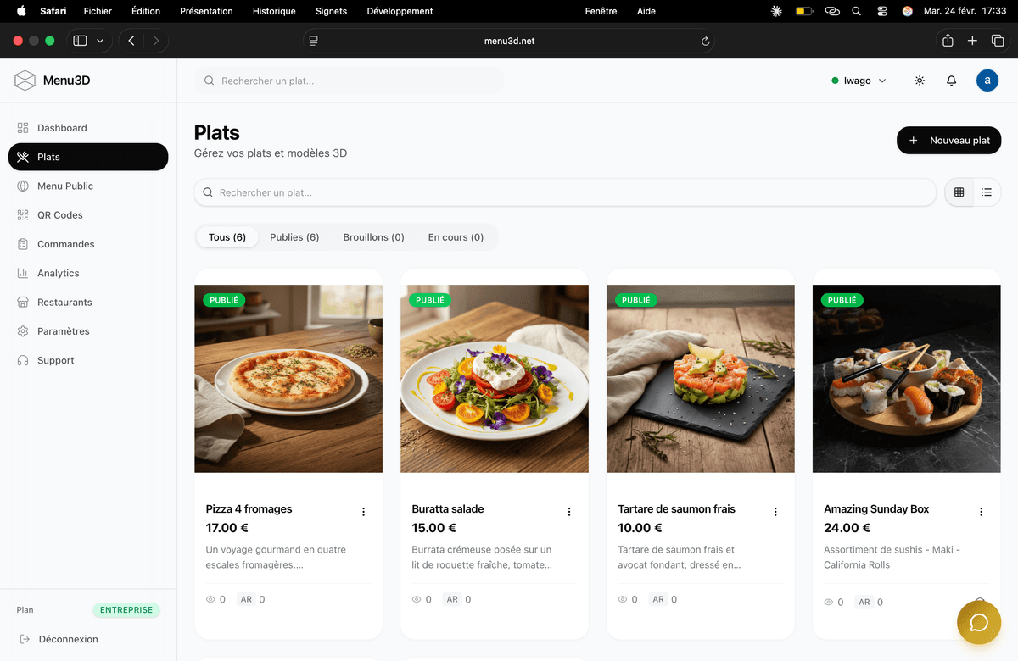Toggle light/dark theme sun icon
Screen dimensions: 1018x661
point(920,81)
